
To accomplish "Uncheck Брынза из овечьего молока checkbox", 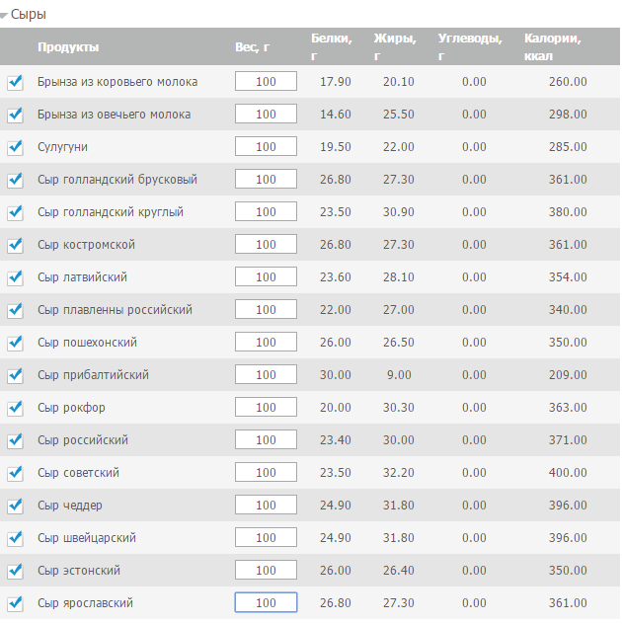I will tap(15, 115).
